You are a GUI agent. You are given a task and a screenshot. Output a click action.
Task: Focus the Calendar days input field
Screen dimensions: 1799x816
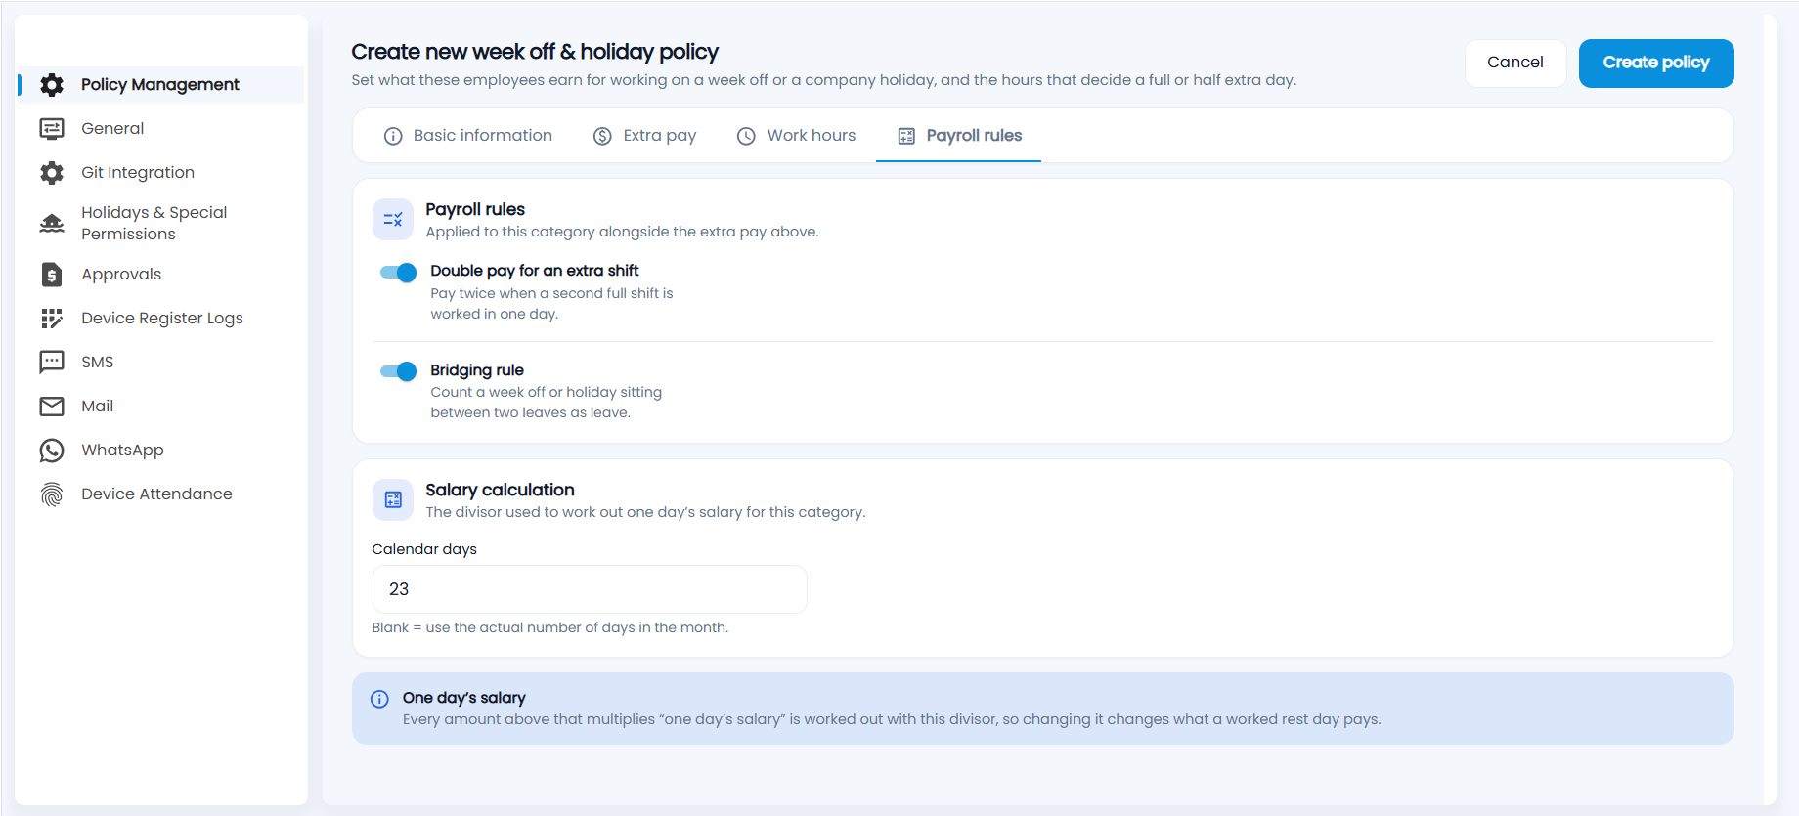pos(590,589)
